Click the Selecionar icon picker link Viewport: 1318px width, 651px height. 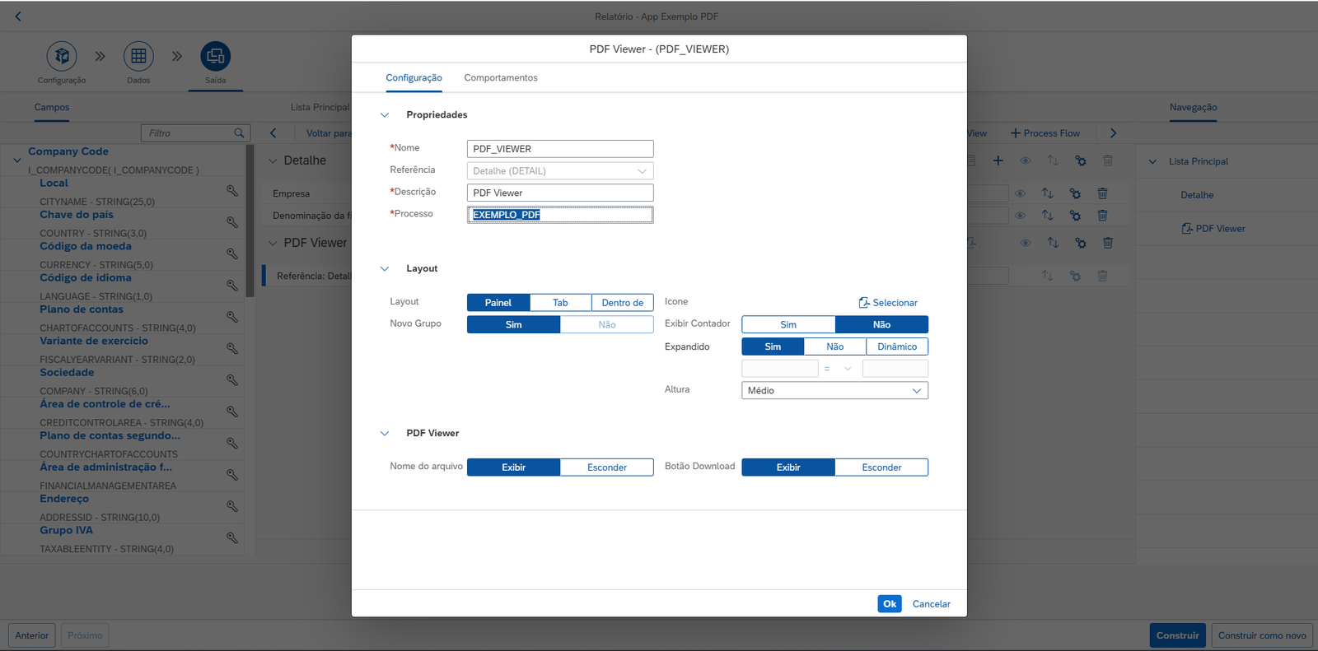888,303
